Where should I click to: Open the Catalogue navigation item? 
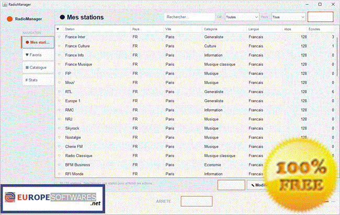(38, 67)
